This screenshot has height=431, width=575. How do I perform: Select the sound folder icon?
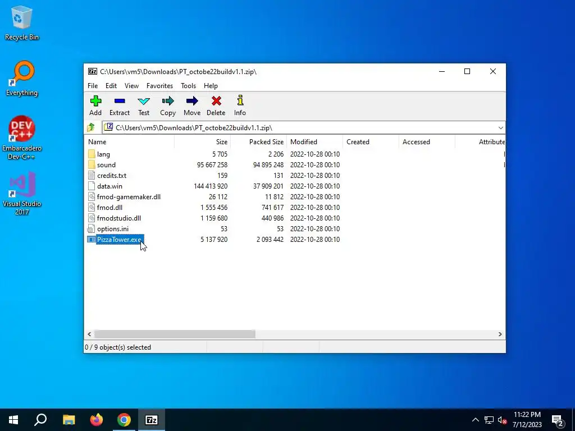coord(92,164)
